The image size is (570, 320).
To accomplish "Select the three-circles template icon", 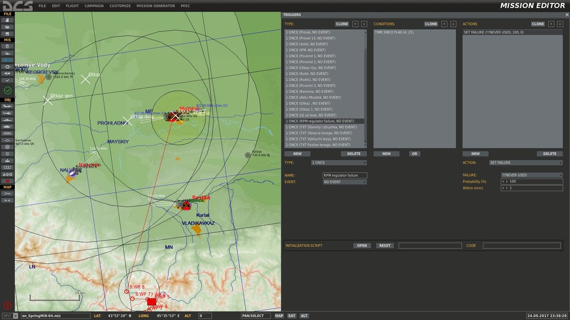I will click(7, 167).
